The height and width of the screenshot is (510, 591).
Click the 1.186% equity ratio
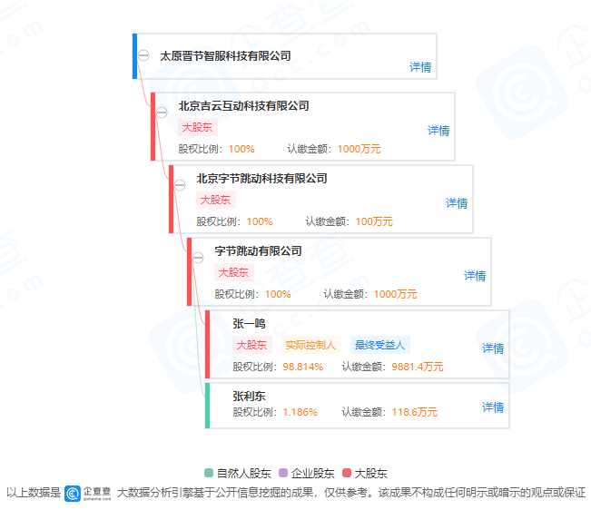300,412
